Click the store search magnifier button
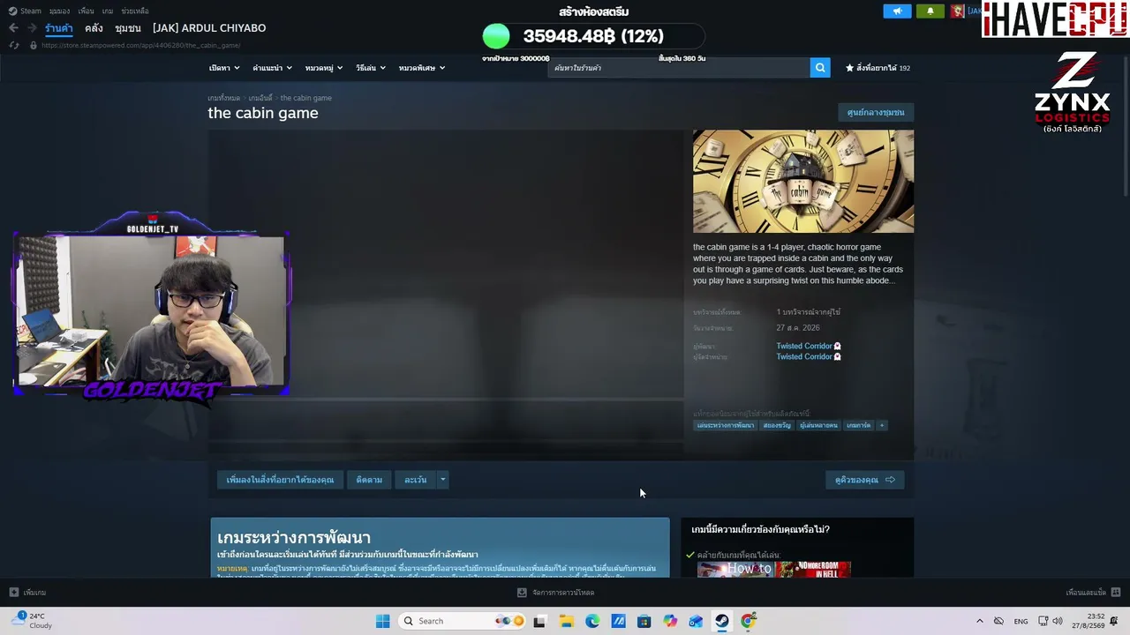Viewport: 1130px width, 635px height. tap(820, 68)
